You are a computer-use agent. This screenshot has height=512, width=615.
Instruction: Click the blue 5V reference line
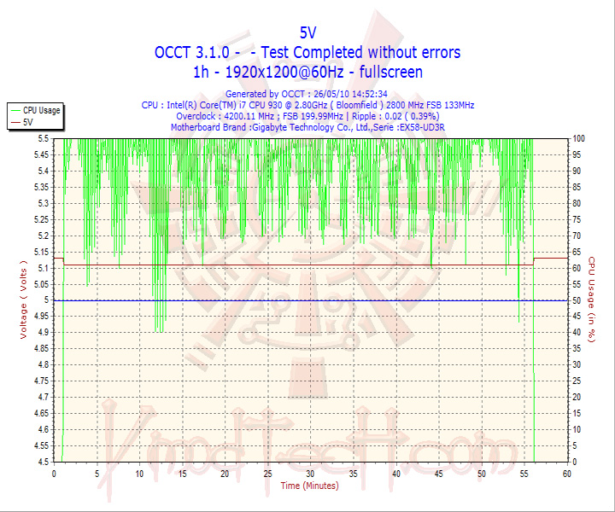coord(311,300)
